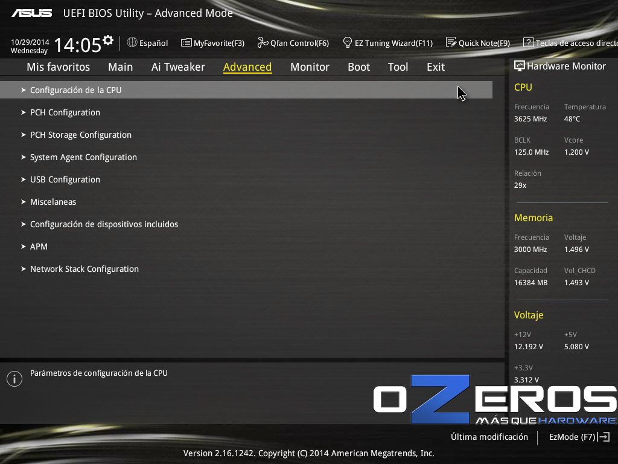The width and height of the screenshot is (618, 464).
Task: Expand the Miscelaneas arrow
Action: tap(24, 202)
